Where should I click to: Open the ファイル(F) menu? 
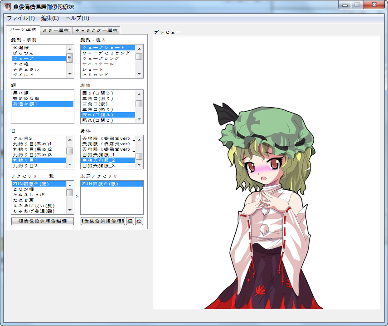21,18
